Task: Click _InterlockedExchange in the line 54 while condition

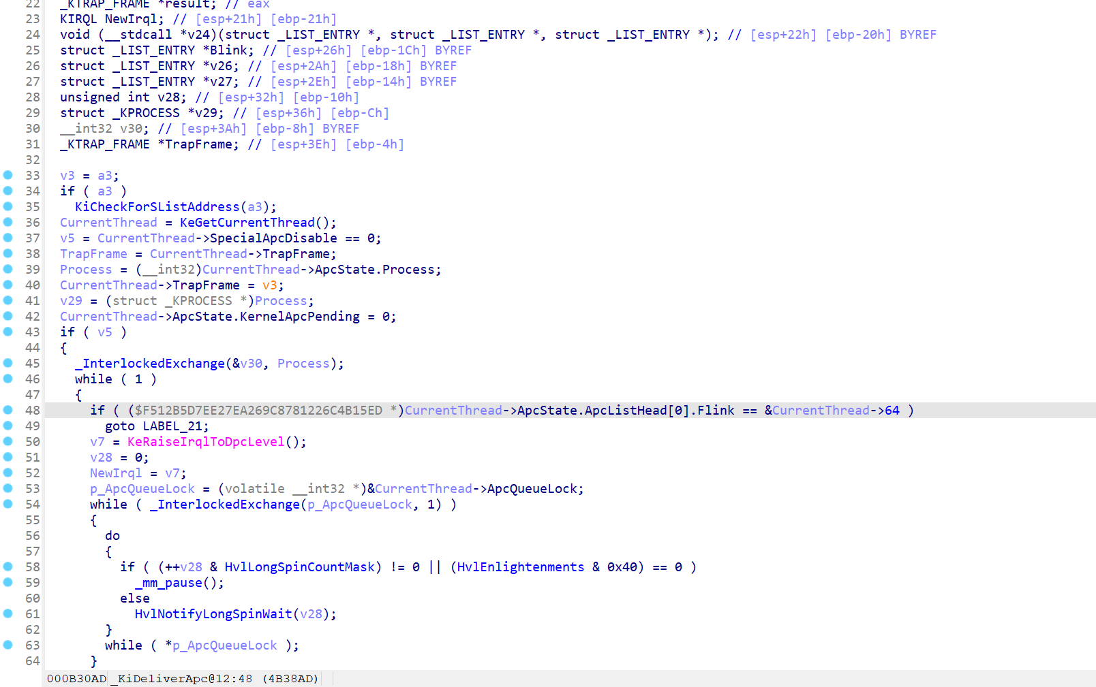Action: [x=225, y=505]
